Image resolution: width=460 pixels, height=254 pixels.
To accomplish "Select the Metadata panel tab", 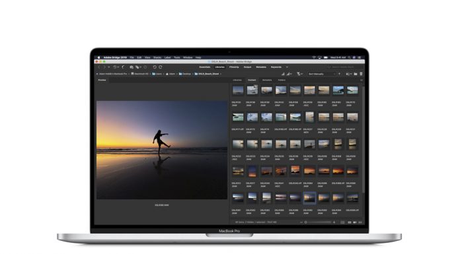I will tap(267, 80).
